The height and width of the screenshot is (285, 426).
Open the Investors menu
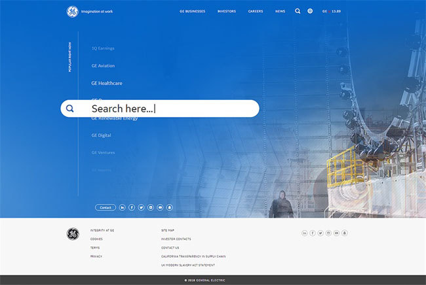[x=227, y=11]
